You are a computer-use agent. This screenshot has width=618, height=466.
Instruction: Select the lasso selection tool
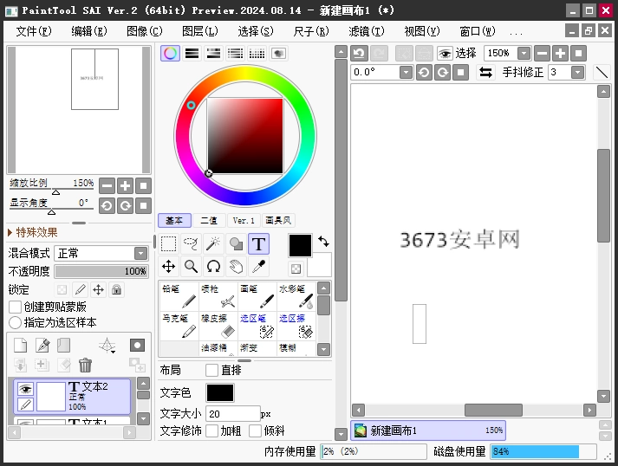[192, 244]
